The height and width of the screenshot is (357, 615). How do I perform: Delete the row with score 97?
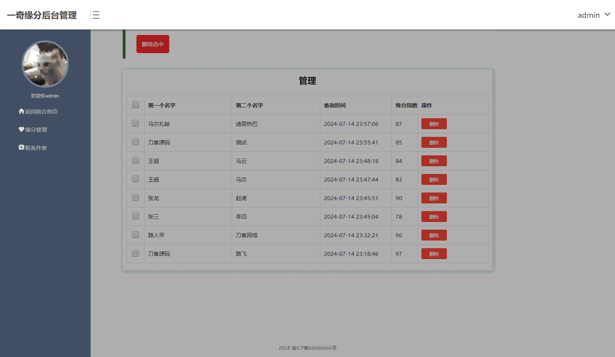click(434, 254)
